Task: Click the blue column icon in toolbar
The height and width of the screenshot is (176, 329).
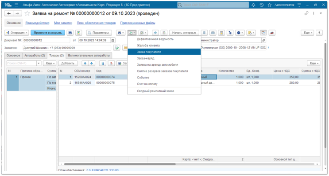Action: click(230, 33)
